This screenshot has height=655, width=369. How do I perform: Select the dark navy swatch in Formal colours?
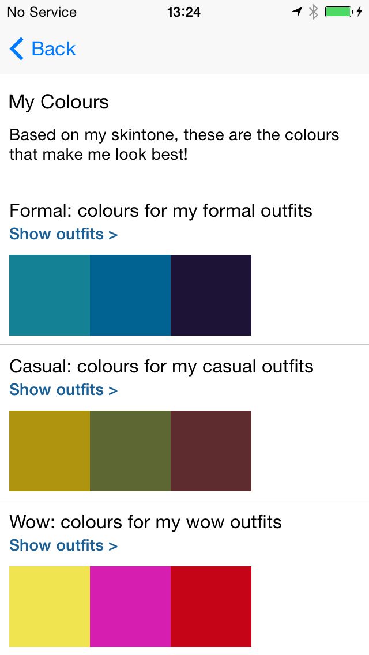tap(210, 295)
